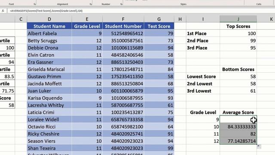Image resolution: width=275 pixels, height=155 pixels.
Task: Select the Season Viers name cell
Action: (49, 141)
